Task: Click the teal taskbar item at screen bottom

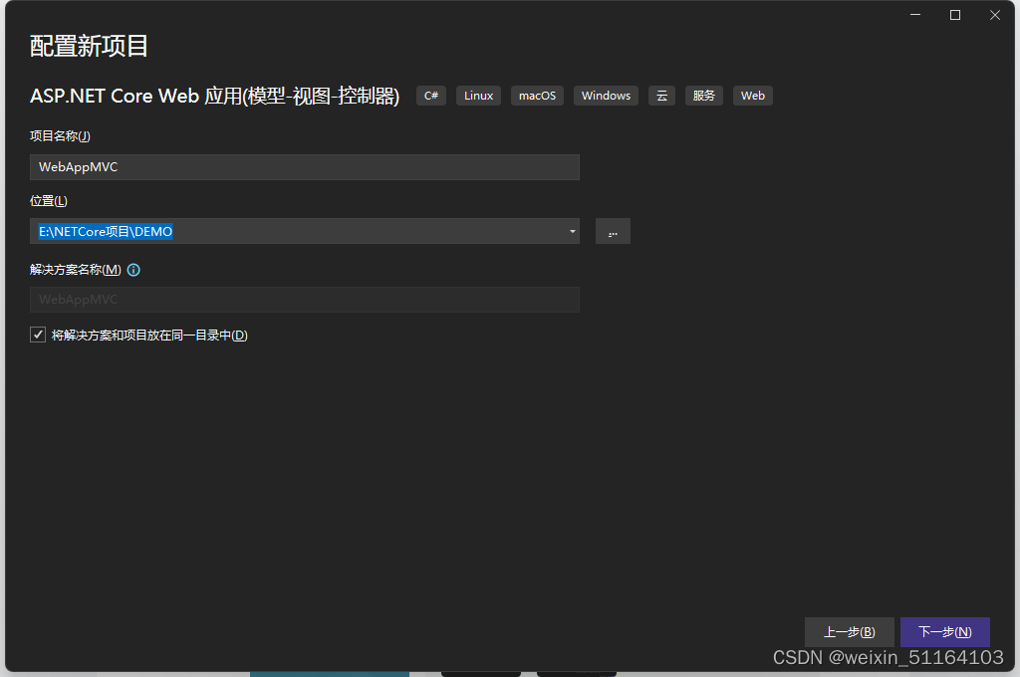Action: tap(330, 674)
